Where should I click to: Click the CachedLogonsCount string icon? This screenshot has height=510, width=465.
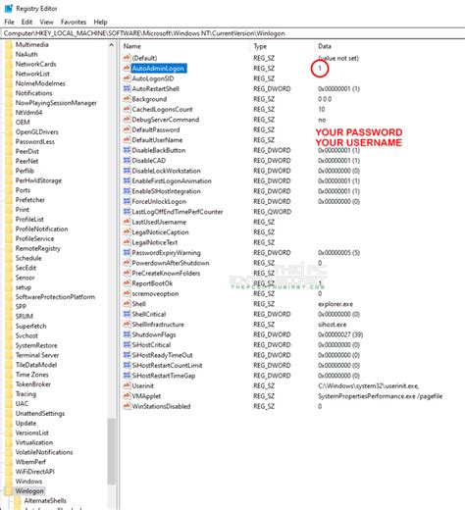coord(127,109)
